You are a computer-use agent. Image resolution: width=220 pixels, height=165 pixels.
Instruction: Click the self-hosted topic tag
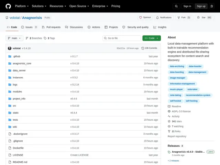click(x=175, y=101)
